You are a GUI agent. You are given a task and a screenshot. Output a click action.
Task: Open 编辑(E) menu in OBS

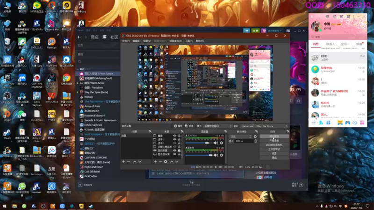pyautogui.click(x=136, y=41)
